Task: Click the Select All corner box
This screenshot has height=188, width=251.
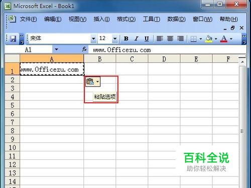Action: click(x=12, y=58)
